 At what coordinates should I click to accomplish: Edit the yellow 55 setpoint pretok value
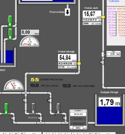point(35,80)
